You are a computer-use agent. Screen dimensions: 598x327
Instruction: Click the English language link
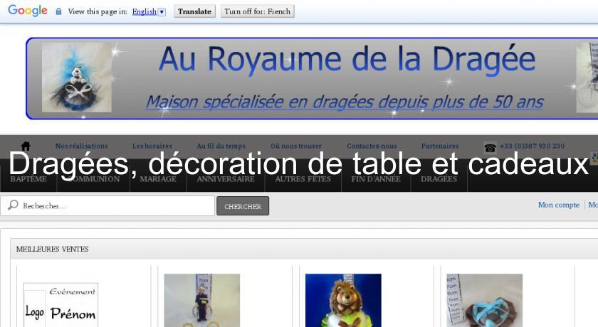[x=144, y=12]
